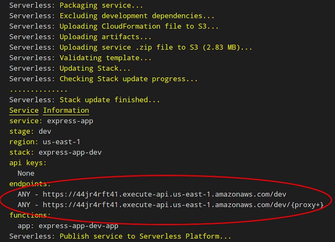Open the /dev endpoint URL
The height and width of the screenshot is (242, 335).
162,194
